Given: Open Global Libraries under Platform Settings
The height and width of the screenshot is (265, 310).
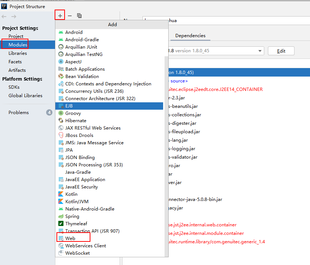Looking at the screenshot, I should (x=25, y=96).
